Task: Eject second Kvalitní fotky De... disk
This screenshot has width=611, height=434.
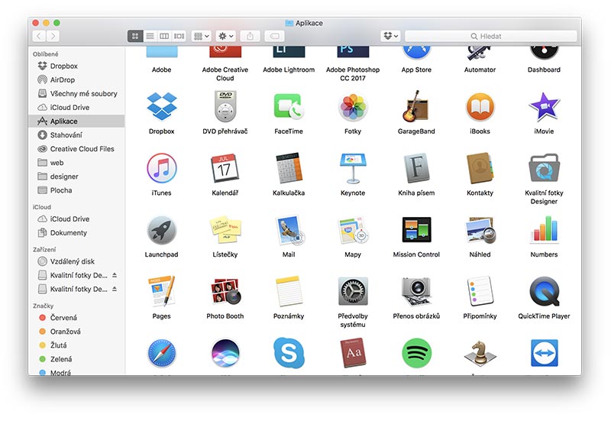Action: coord(115,289)
